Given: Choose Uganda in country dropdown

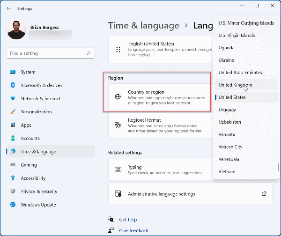Looking at the screenshot, I should pos(246,48).
